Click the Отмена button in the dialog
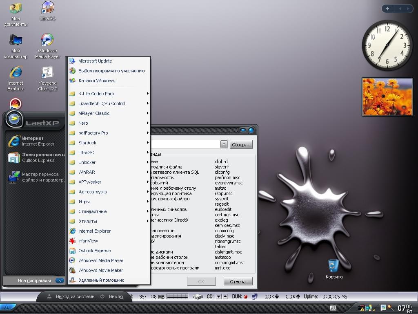 point(238,281)
